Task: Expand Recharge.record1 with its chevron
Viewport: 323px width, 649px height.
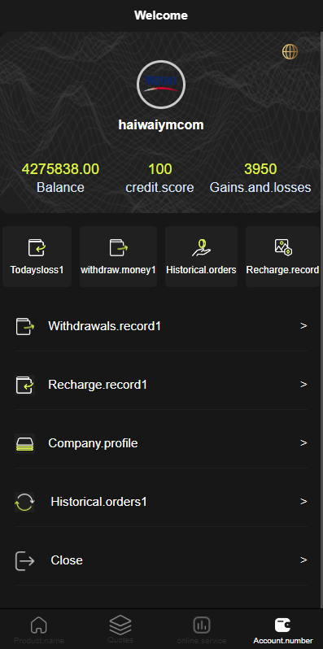Action: point(303,385)
